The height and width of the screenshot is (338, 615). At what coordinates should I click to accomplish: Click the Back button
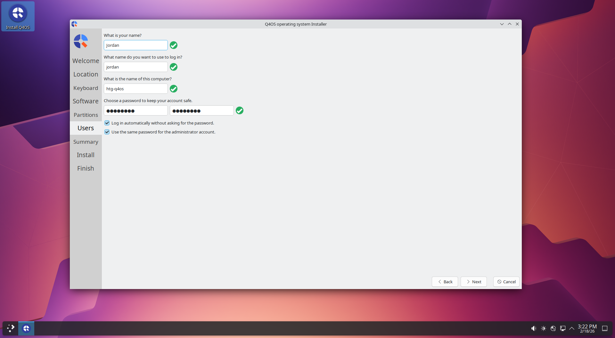click(x=445, y=282)
